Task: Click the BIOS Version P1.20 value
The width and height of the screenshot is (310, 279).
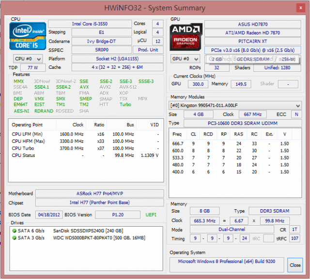Action: tap(118, 215)
